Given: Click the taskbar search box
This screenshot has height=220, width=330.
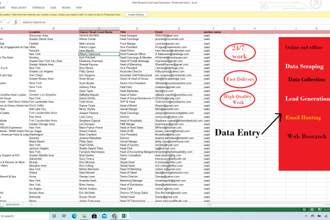Looking at the screenshot, I should pos(24,216).
